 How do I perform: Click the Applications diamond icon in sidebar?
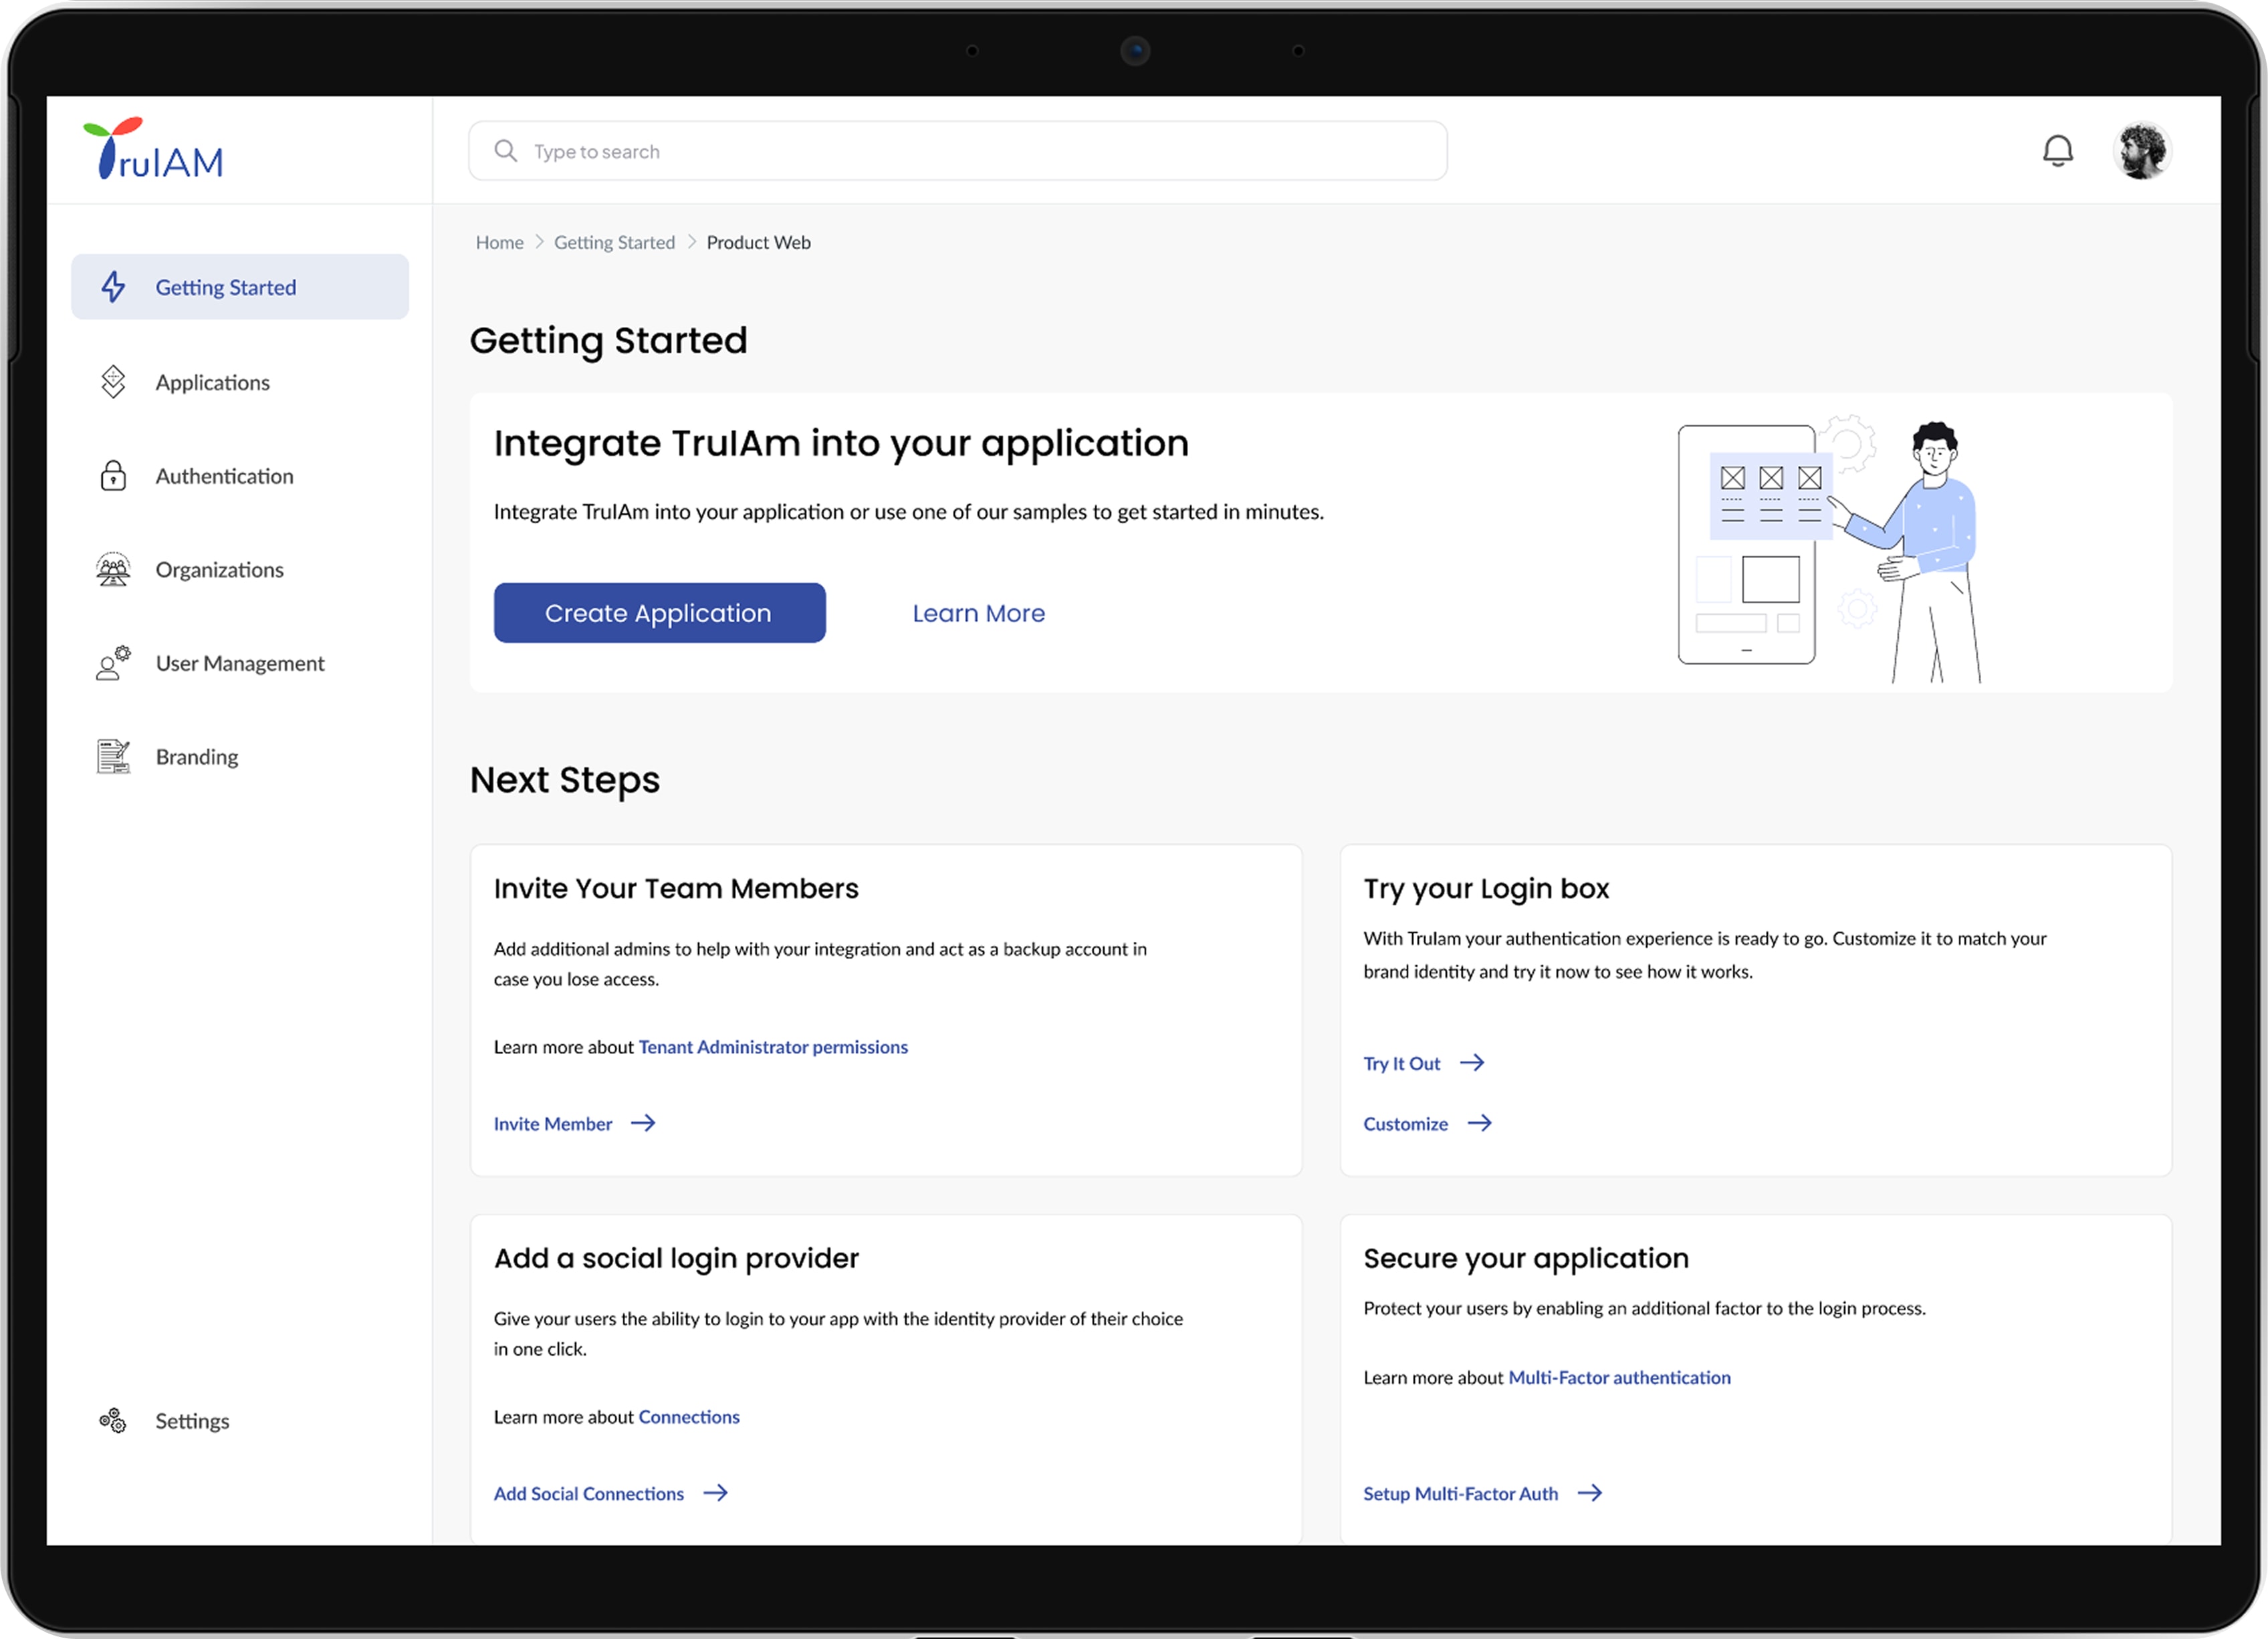pyautogui.click(x=113, y=382)
